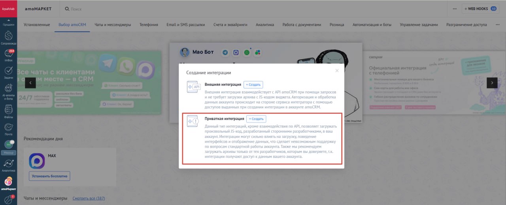506x205 pixels.
Task: Click the WhatsApp icon on Мао Бот card
Action: tap(247, 52)
